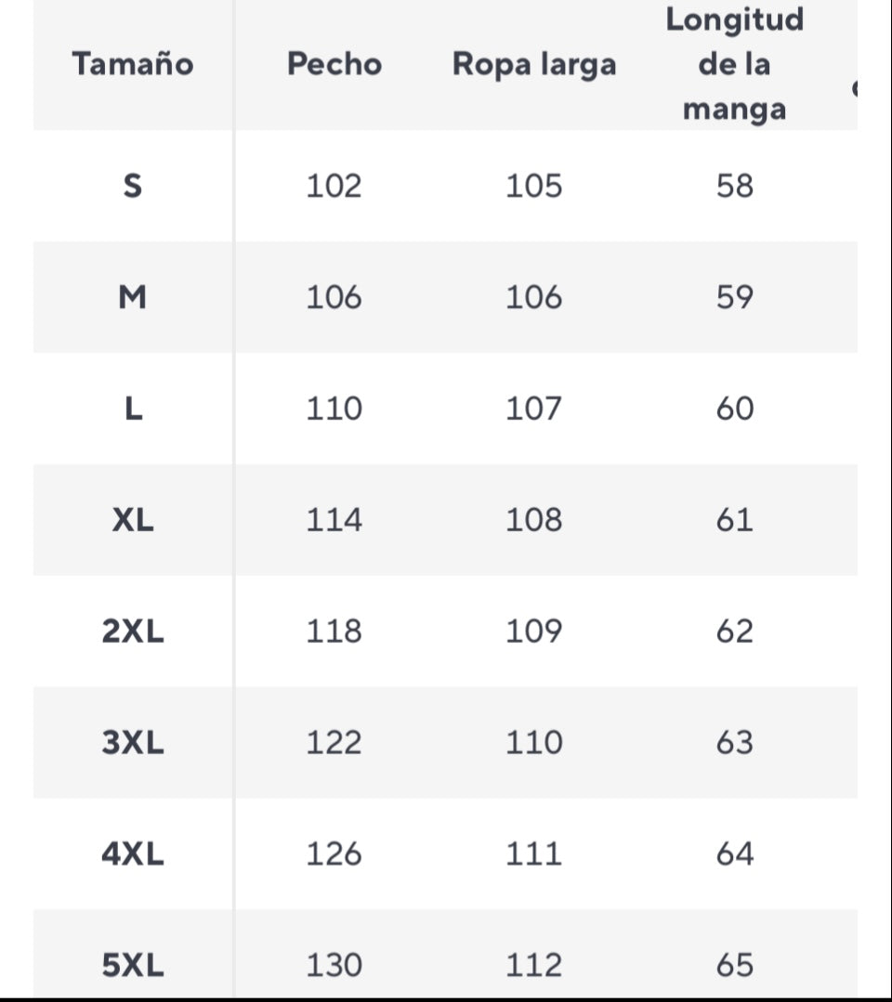The image size is (892, 1002).
Task: Select the XL size row label
Action: pyautogui.click(x=133, y=521)
